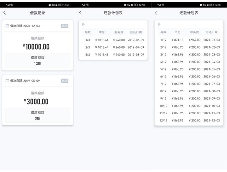Select the 2019-05-09 loan date text

point(31,81)
